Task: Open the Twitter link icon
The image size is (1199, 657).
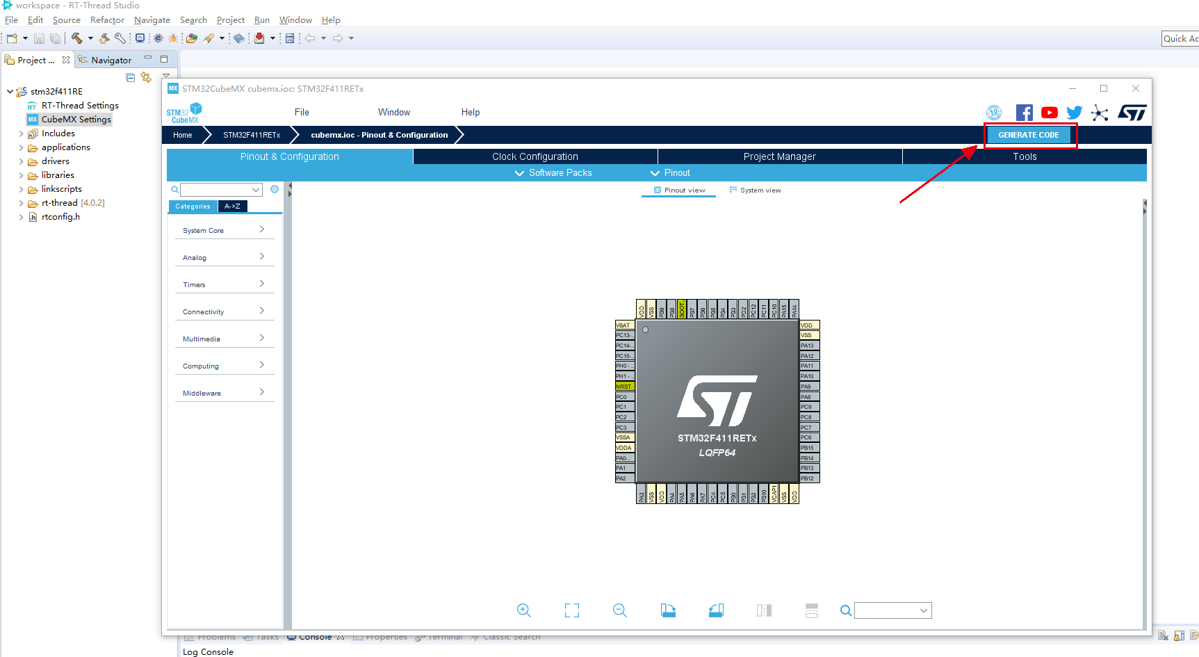Action: (1075, 113)
